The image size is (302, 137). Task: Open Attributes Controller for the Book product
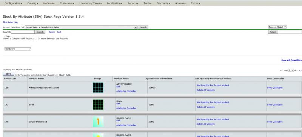click(126, 108)
